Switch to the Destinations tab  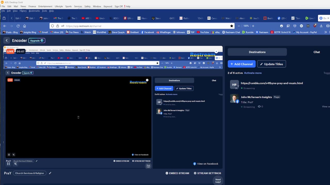[x=257, y=52]
